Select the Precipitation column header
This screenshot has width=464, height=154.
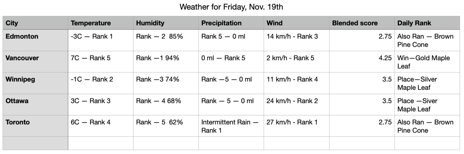pos(231,23)
